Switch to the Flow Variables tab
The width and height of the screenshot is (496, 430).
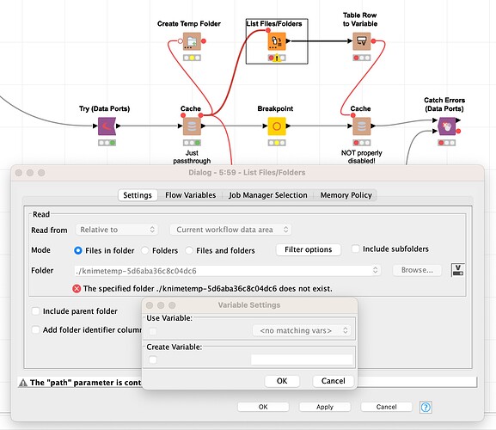point(191,195)
